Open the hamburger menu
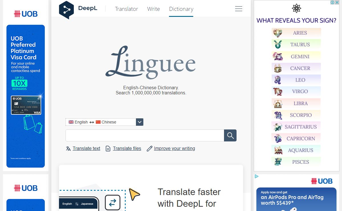Image resolution: width=342 pixels, height=211 pixels. point(239,9)
